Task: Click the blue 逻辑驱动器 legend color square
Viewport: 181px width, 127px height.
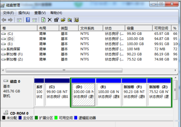Action: 75,118
